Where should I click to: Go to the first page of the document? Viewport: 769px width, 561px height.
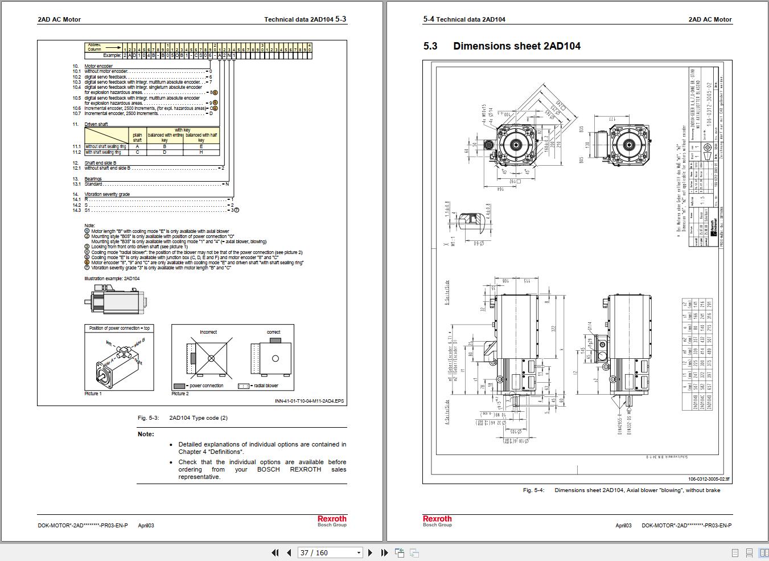tap(275, 552)
